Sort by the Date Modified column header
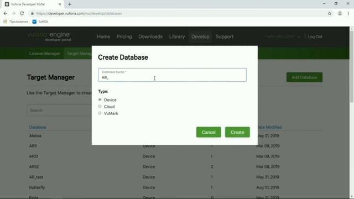Viewport: 354px width, 199px height. click(x=269, y=127)
